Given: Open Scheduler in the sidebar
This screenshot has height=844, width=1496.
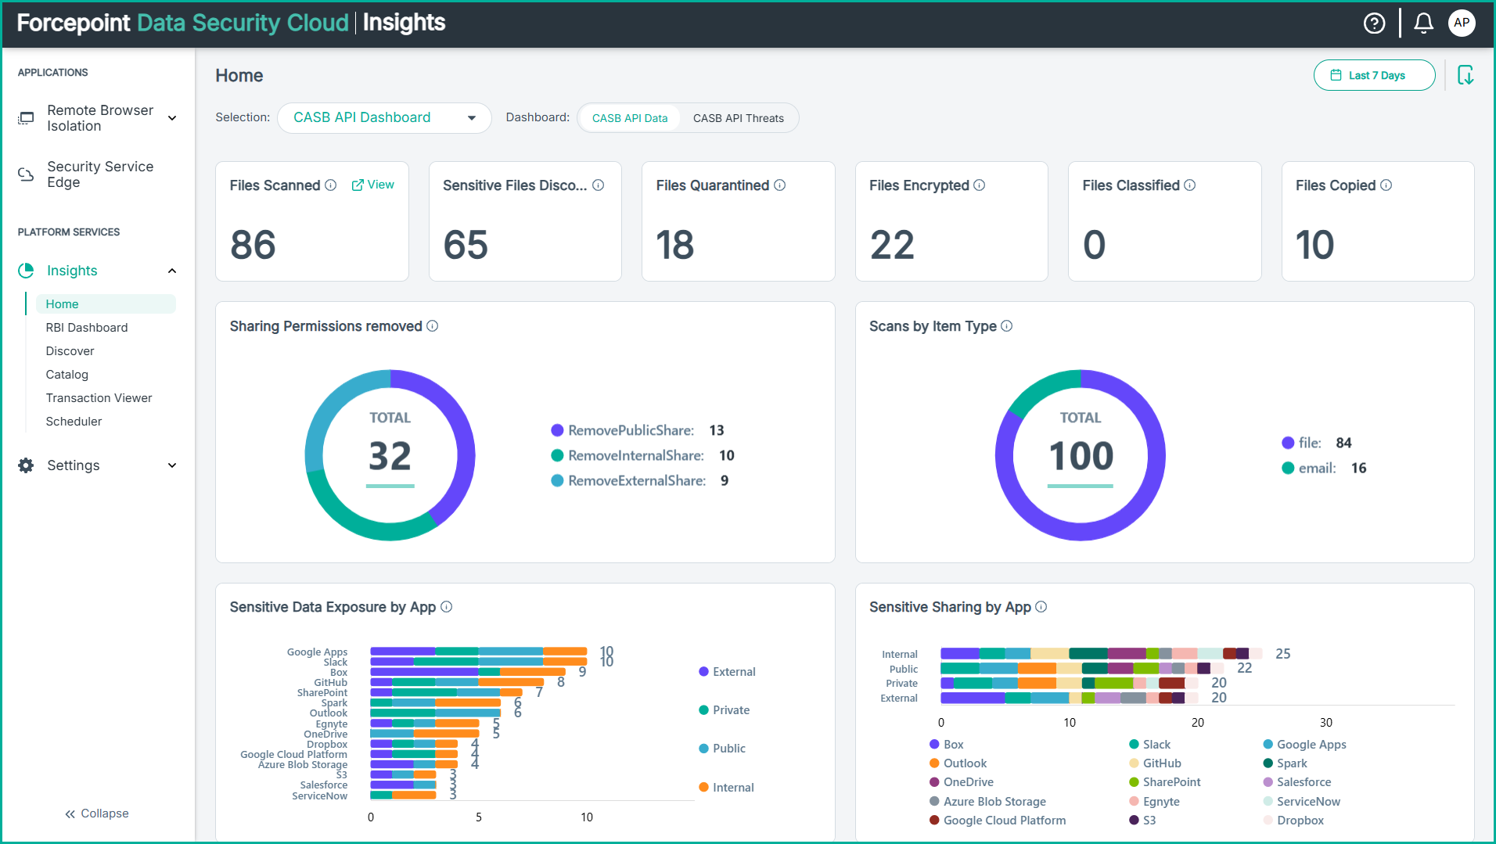Looking at the screenshot, I should coord(74,422).
